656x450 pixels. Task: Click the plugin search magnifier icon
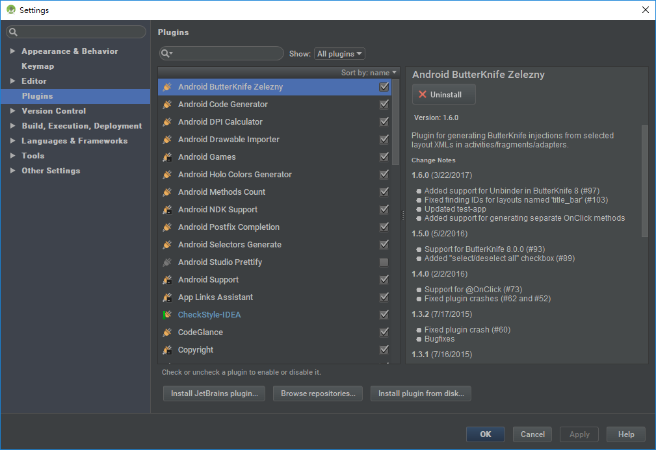166,53
